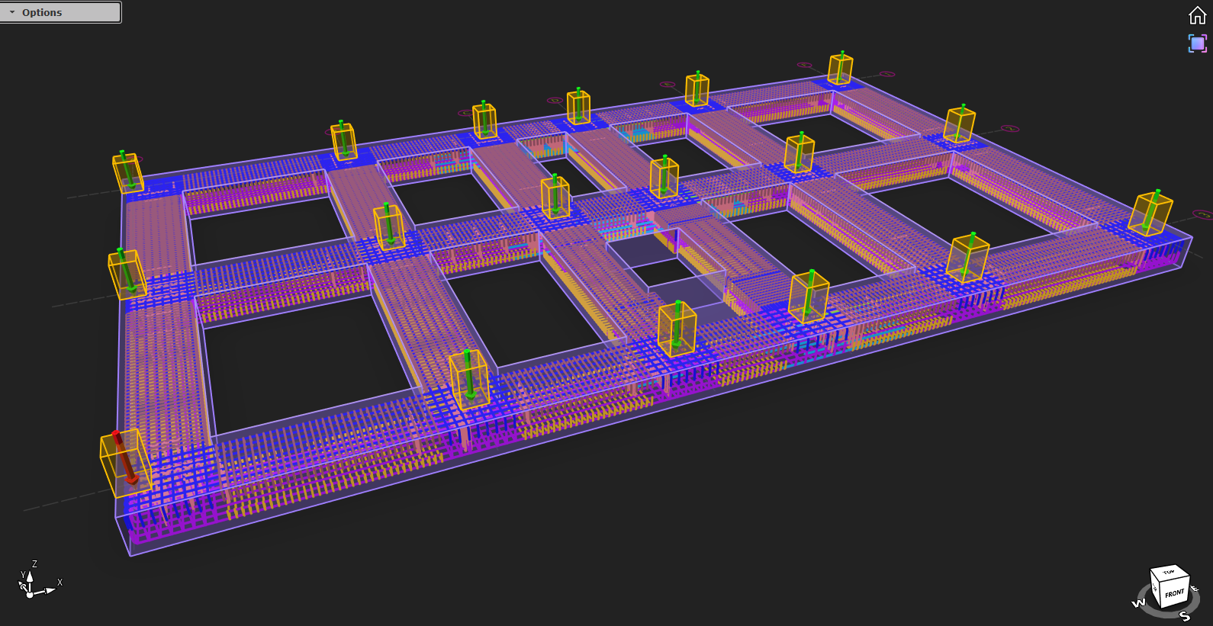Viewport: 1213px width, 626px height.
Task: Click the X axis arrow of the axis gizmo
Action: click(49, 589)
